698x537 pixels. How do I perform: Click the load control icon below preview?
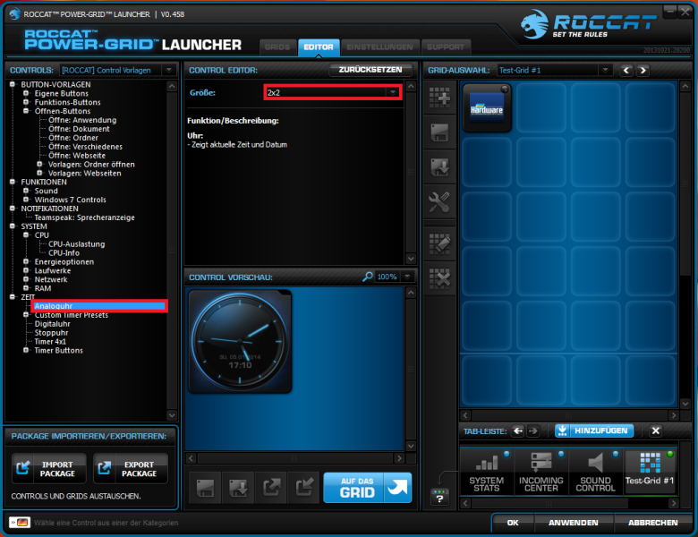[x=238, y=488]
